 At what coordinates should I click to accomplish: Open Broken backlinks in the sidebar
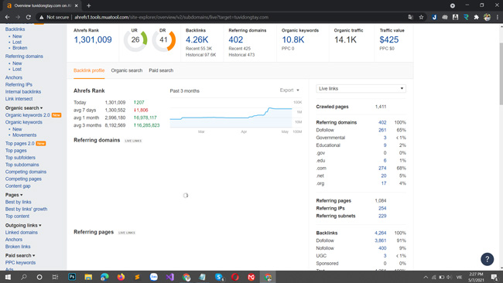20,48
